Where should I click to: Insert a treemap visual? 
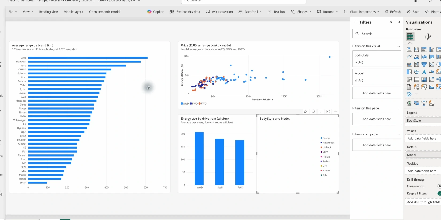[x=409, y=72]
